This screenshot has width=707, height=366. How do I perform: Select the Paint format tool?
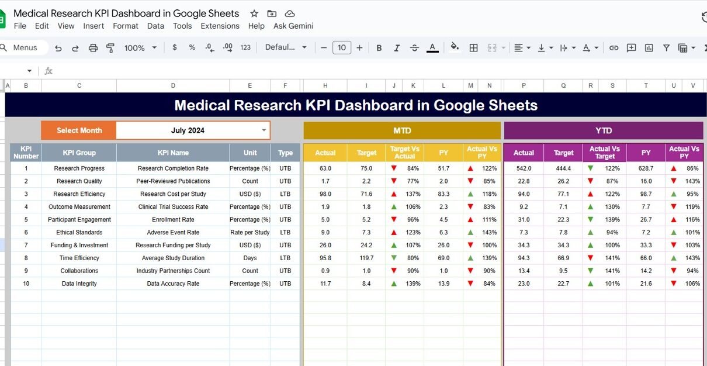(x=110, y=48)
